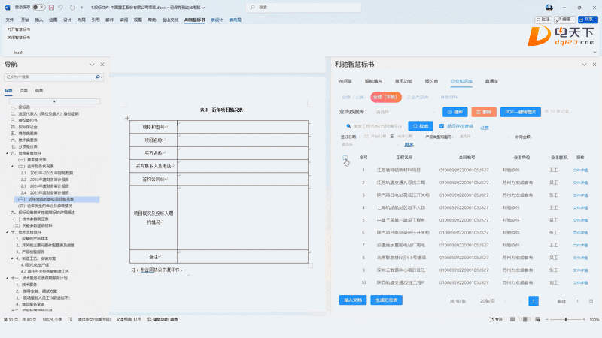Viewport: 602px width, 338px height.
Task: Click the orange 删除 button
Action: [x=484, y=112]
